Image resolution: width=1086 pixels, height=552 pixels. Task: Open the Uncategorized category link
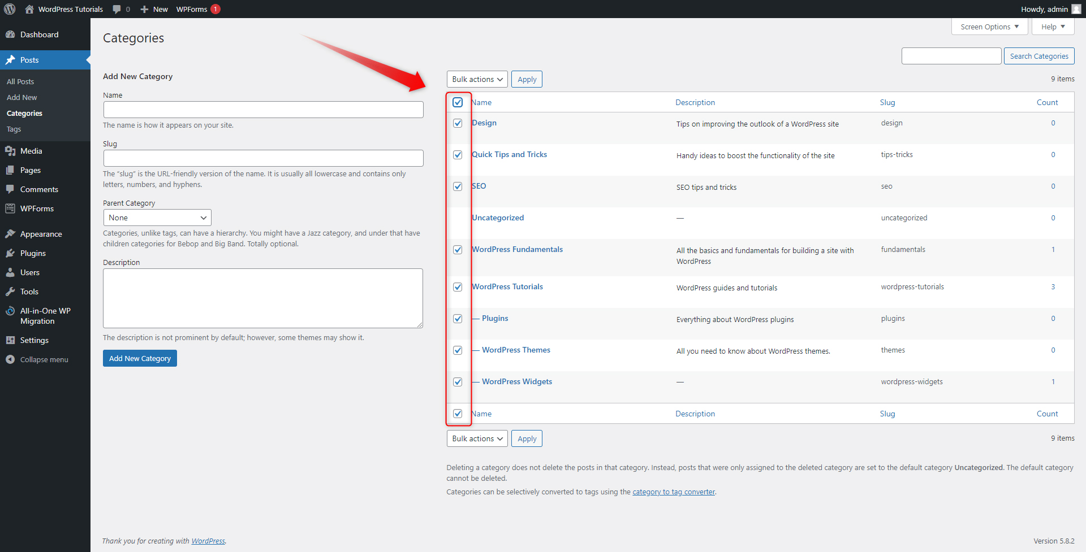(x=498, y=218)
